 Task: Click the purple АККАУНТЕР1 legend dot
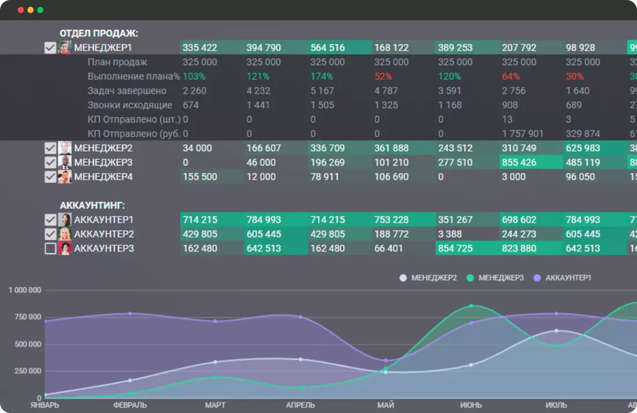(537, 278)
